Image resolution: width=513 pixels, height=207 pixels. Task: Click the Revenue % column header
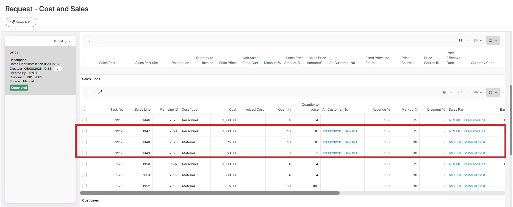click(381, 110)
